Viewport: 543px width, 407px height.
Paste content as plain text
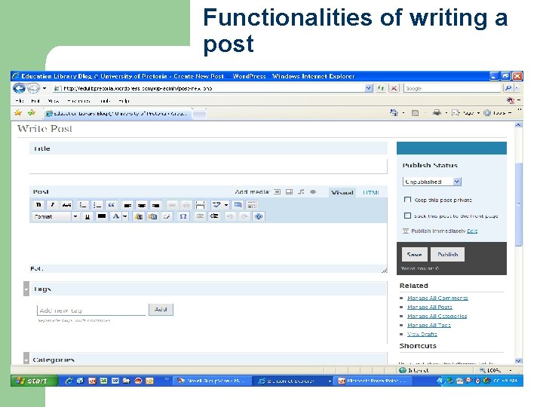(139, 216)
